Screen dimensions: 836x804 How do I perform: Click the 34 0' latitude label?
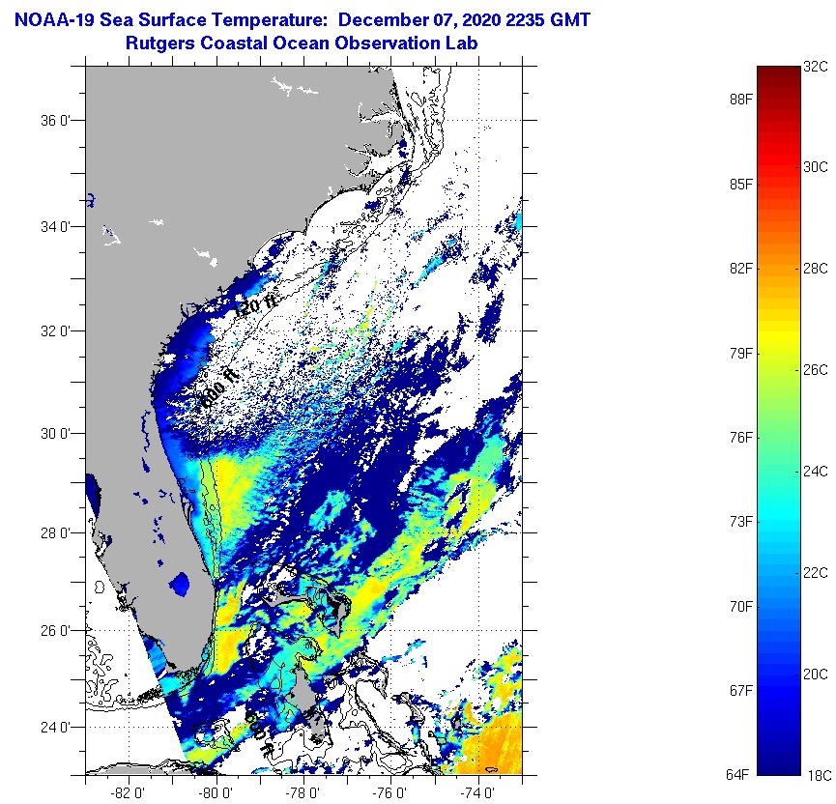55,227
